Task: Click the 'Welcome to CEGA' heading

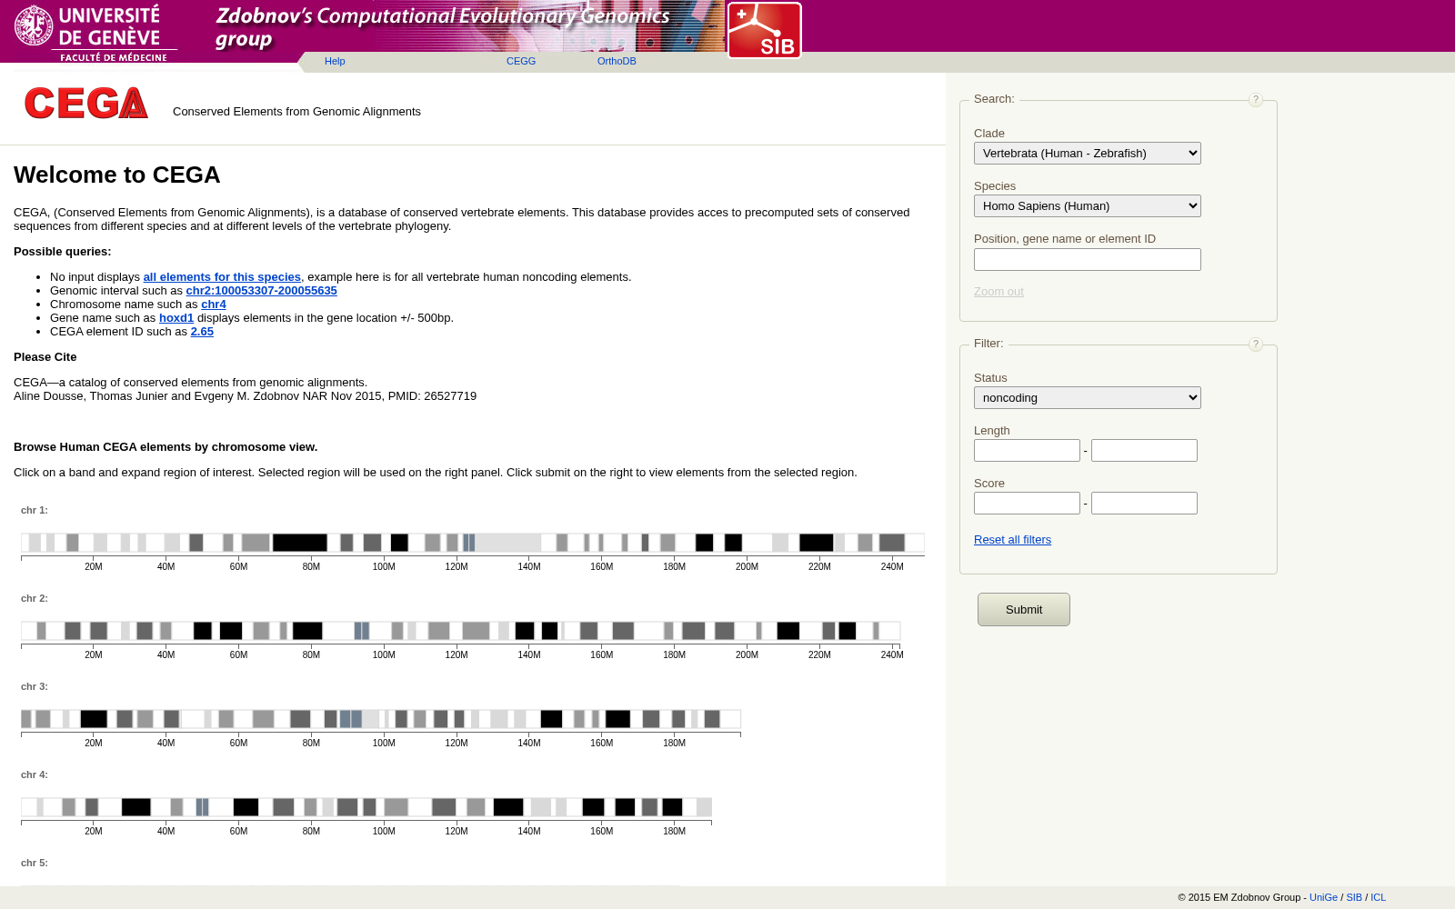Action: pyautogui.click(x=117, y=175)
